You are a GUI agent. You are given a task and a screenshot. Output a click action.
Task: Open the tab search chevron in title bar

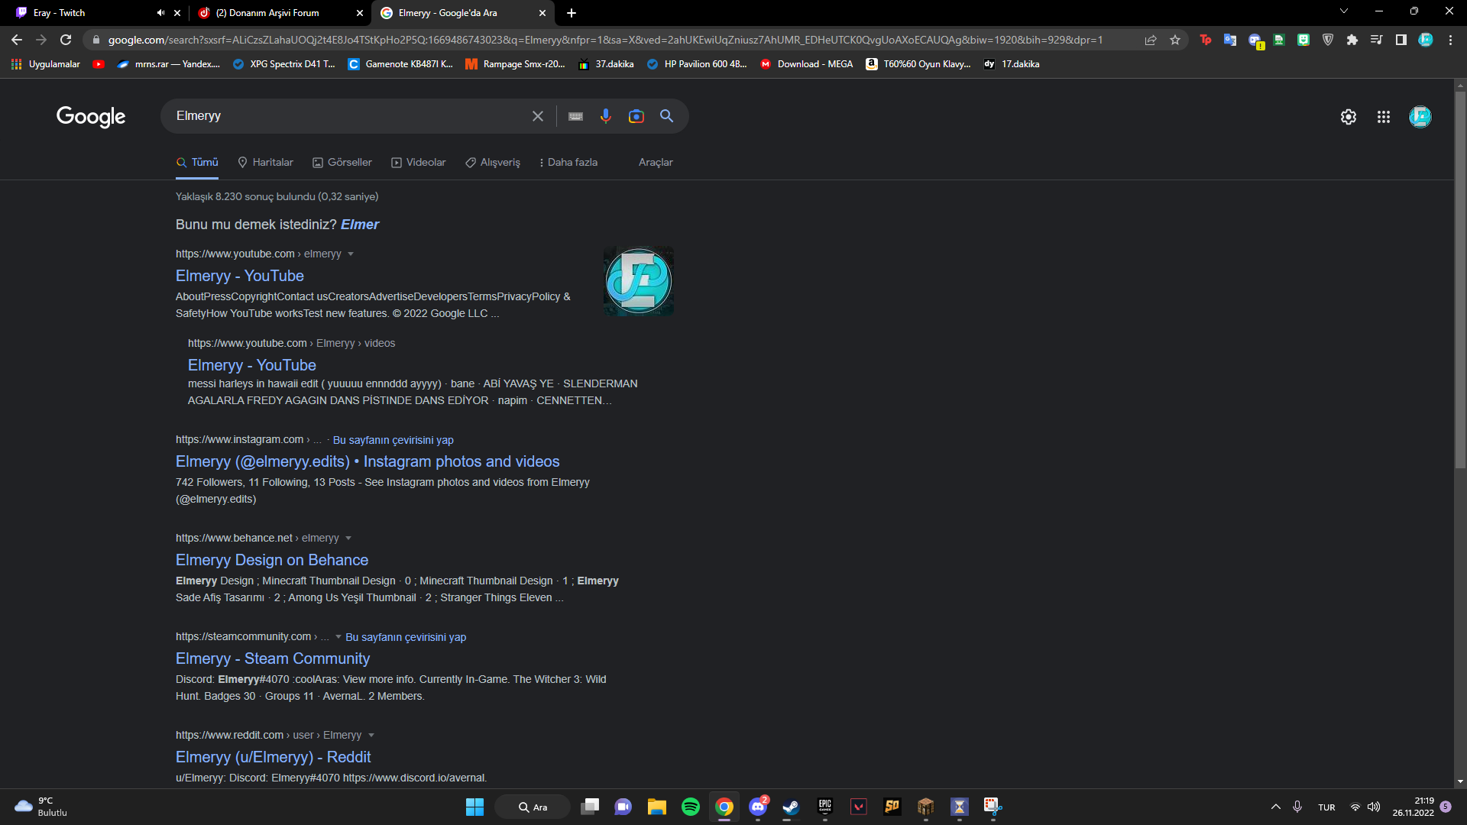[1344, 11]
